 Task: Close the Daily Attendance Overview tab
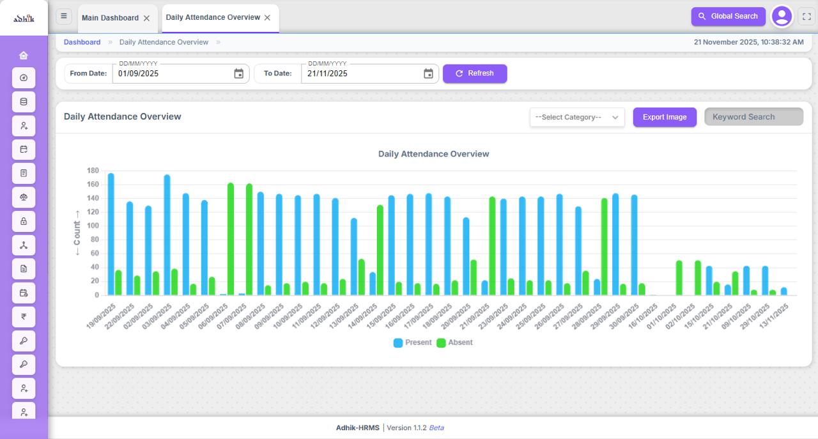click(267, 18)
